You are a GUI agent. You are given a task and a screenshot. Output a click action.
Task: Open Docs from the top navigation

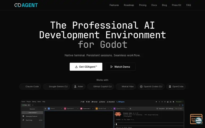tap(154, 5)
